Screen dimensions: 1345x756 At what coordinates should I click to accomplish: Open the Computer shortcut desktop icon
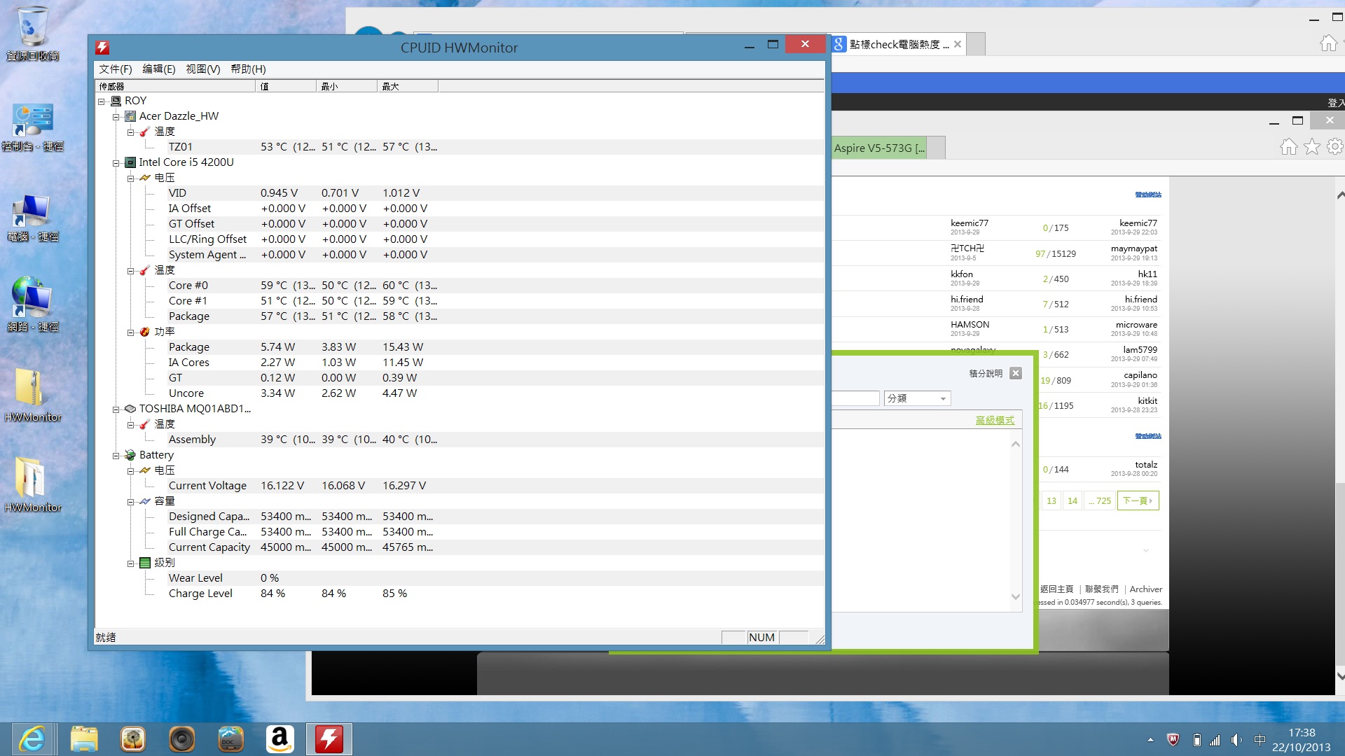pos(32,218)
